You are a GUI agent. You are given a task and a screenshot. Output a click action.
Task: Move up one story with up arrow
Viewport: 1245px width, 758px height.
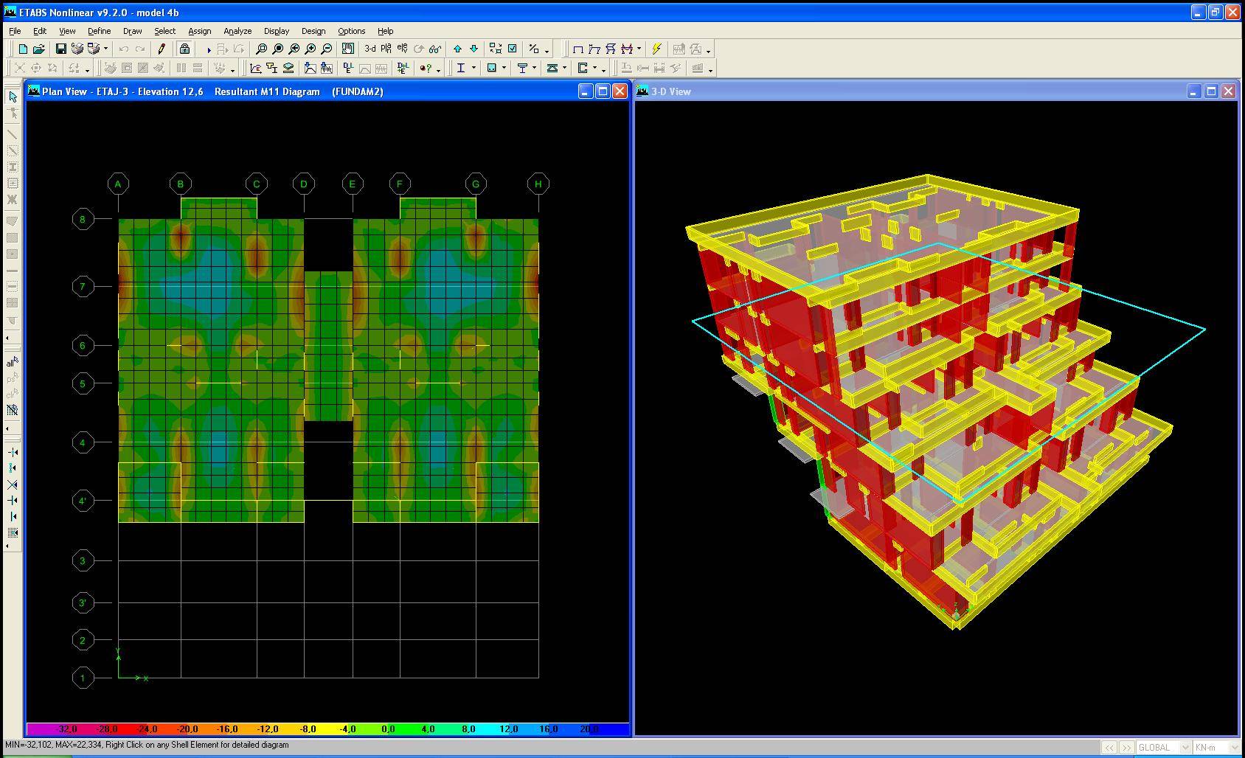457,49
